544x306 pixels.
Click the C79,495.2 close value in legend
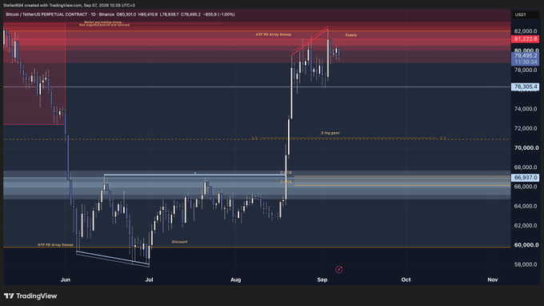click(191, 14)
